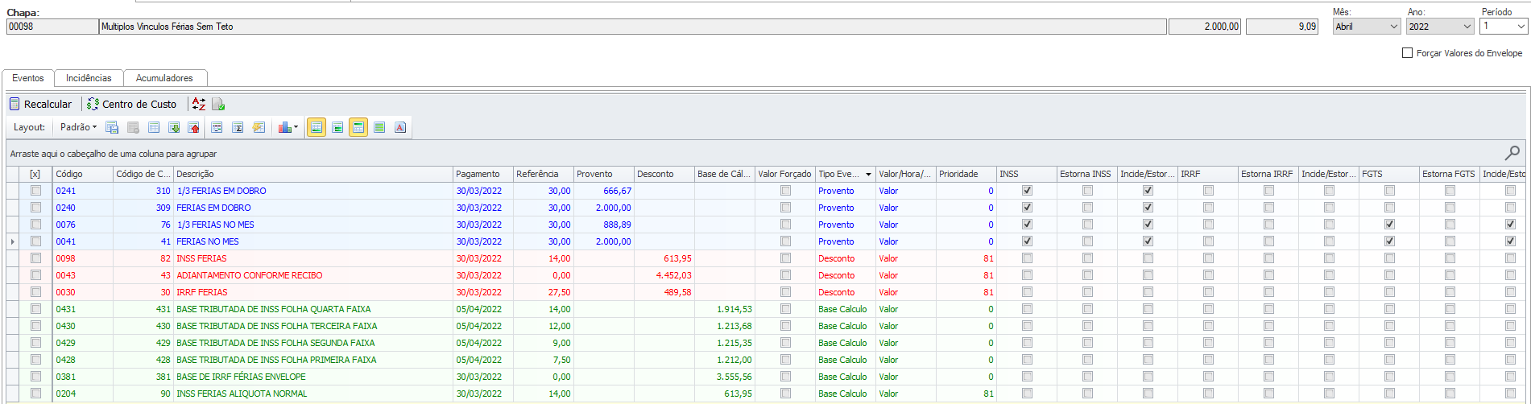Image resolution: width=1531 pixels, height=404 pixels.
Task: Click the A-Z sort icon
Action: [x=199, y=104]
